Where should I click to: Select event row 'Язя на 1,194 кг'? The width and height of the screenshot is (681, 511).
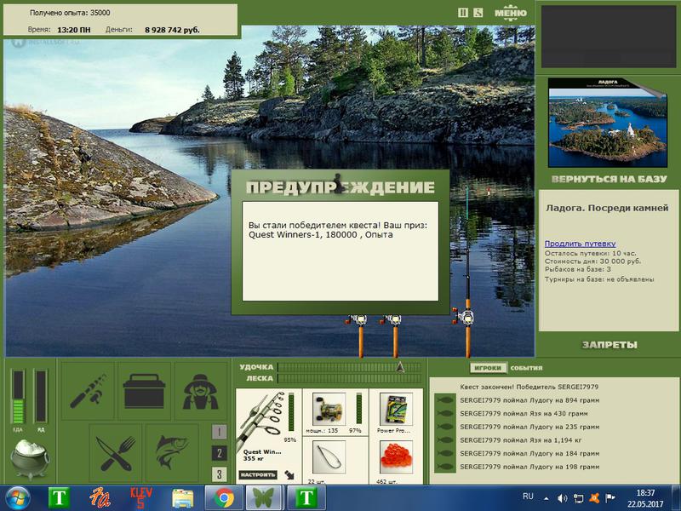pos(521,440)
